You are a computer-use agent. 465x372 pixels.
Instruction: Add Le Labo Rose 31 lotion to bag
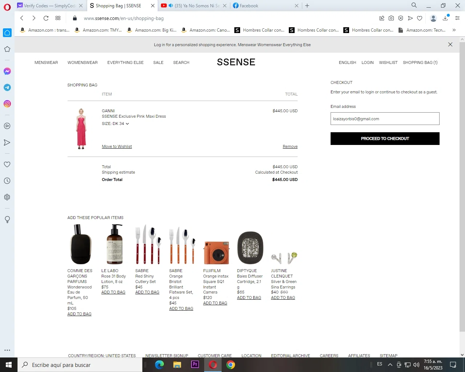pos(113,292)
